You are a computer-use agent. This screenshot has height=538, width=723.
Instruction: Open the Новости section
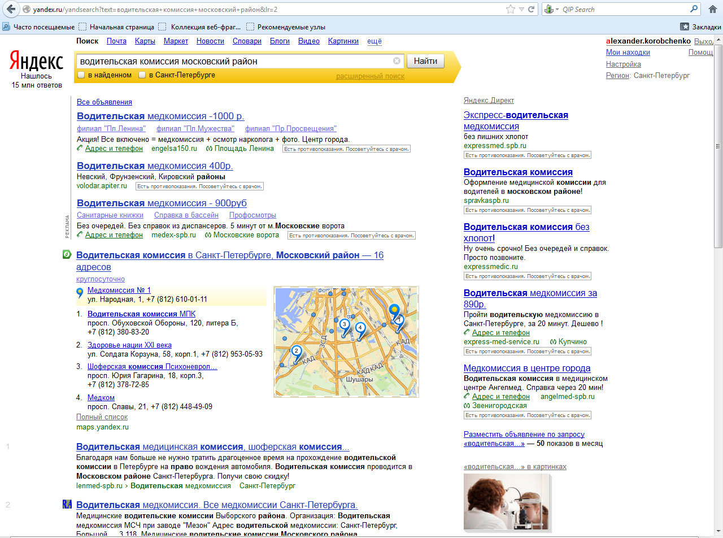pos(210,41)
